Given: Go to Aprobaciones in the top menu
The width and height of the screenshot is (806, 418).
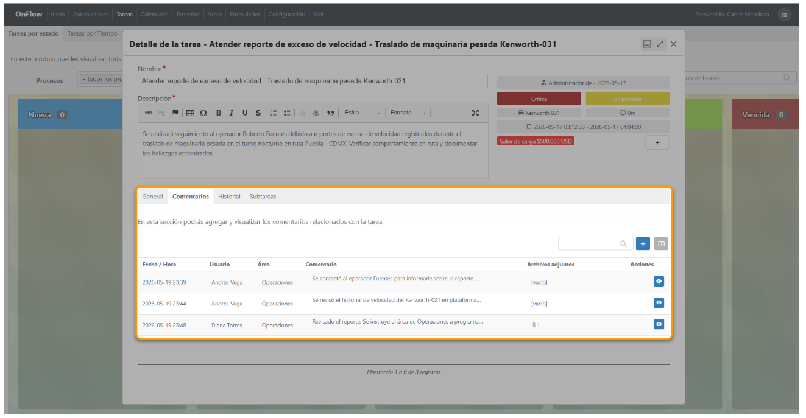Looking at the screenshot, I should [91, 15].
